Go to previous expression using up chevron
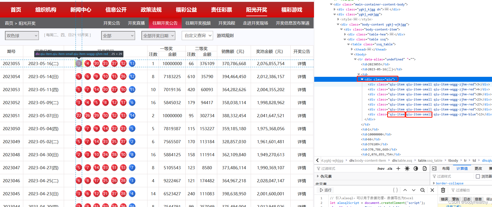The height and width of the screenshot is (207, 492). [x=405, y=190]
